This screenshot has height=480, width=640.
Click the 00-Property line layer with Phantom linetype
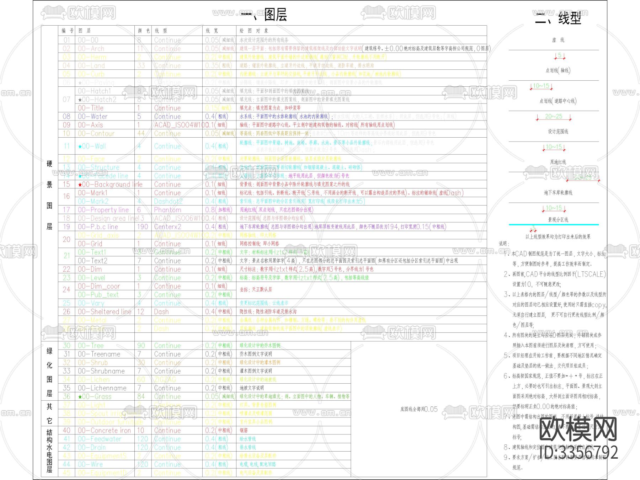point(103,210)
